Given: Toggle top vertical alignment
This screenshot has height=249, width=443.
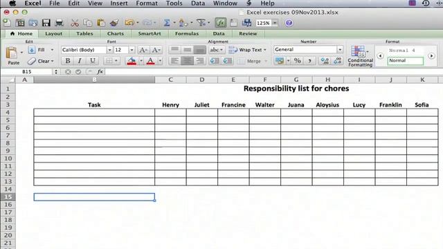Looking at the screenshot, I should tap(174, 50).
